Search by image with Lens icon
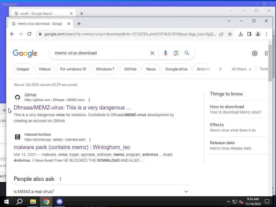 pos(176,53)
